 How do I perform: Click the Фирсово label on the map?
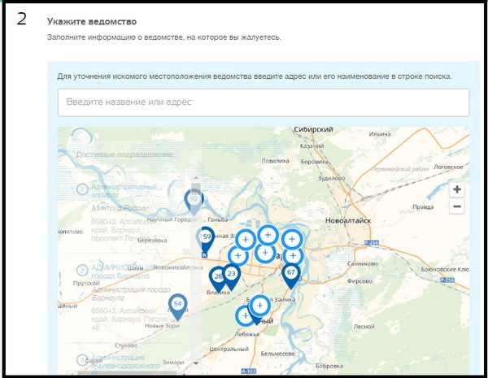pyautogui.click(x=359, y=281)
